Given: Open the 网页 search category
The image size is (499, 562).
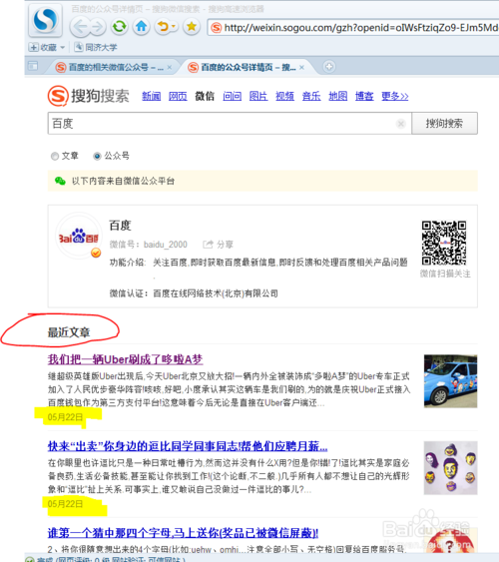Looking at the screenshot, I should [x=178, y=96].
